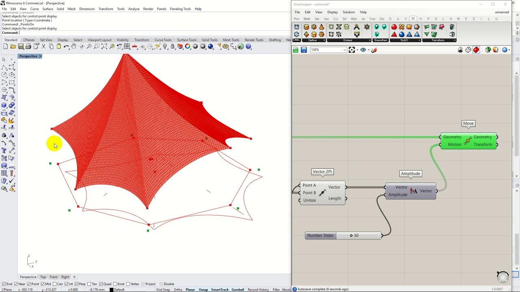This screenshot has width=520, height=292.
Task: Select the shaded preview mode red icon
Action: coord(476,50)
